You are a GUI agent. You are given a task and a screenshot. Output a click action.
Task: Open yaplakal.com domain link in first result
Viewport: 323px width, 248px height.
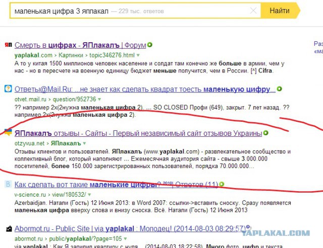tap(33, 55)
